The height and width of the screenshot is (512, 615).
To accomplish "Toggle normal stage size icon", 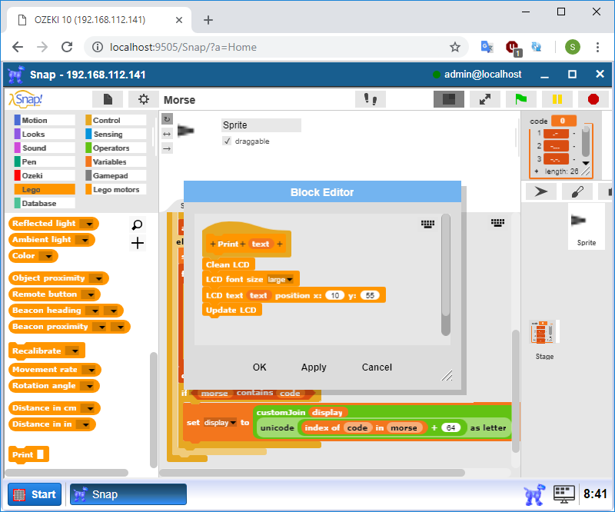I will (x=449, y=99).
